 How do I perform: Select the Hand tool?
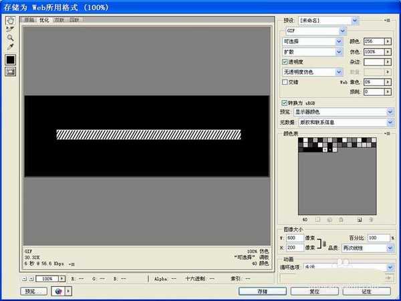10,20
